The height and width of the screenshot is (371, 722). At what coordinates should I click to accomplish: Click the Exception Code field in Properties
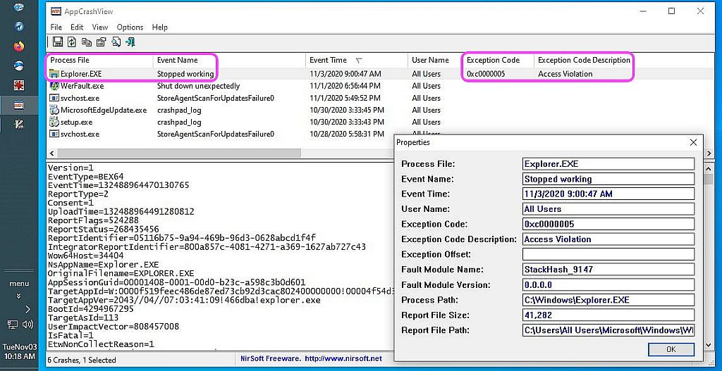pyautogui.click(x=608, y=224)
